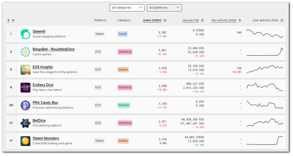293x156 pixels.
Task: Click EOS Knights user activity sparkline
Action: click(x=265, y=69)
